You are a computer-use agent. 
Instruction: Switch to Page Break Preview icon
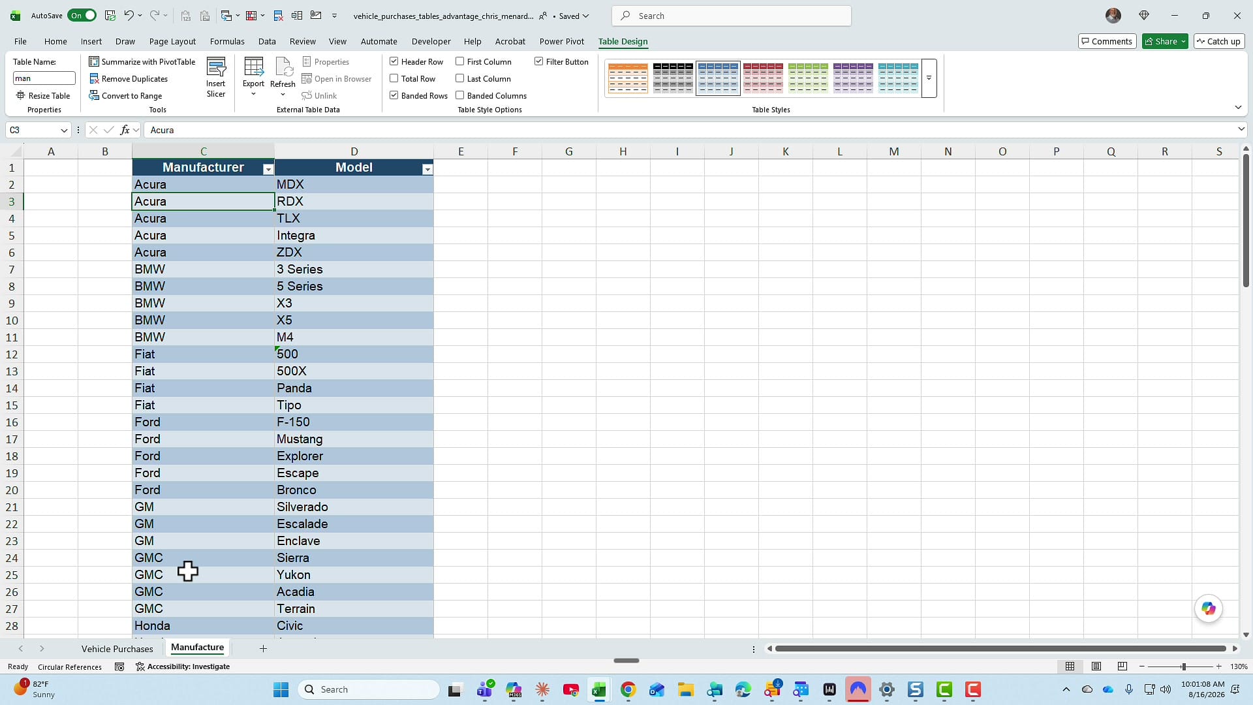tap(1122, 666)
